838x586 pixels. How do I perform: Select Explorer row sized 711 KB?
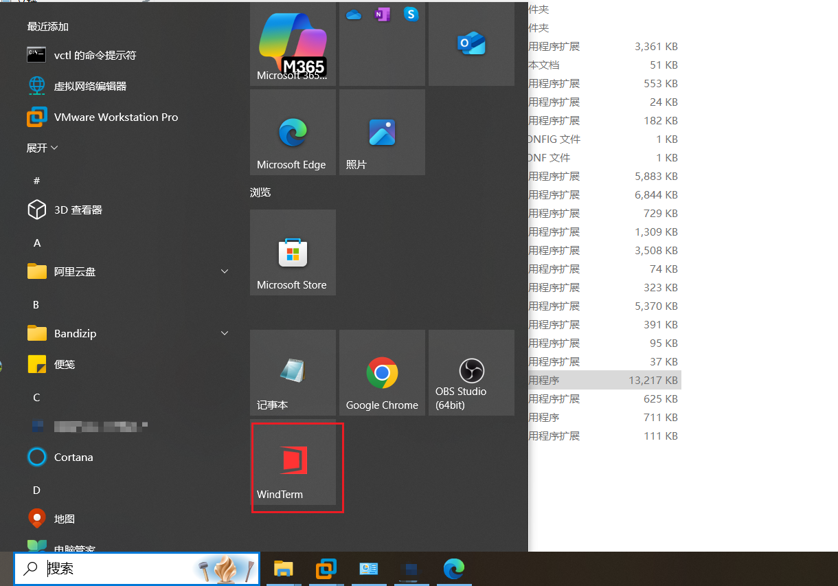pos(604,418)
